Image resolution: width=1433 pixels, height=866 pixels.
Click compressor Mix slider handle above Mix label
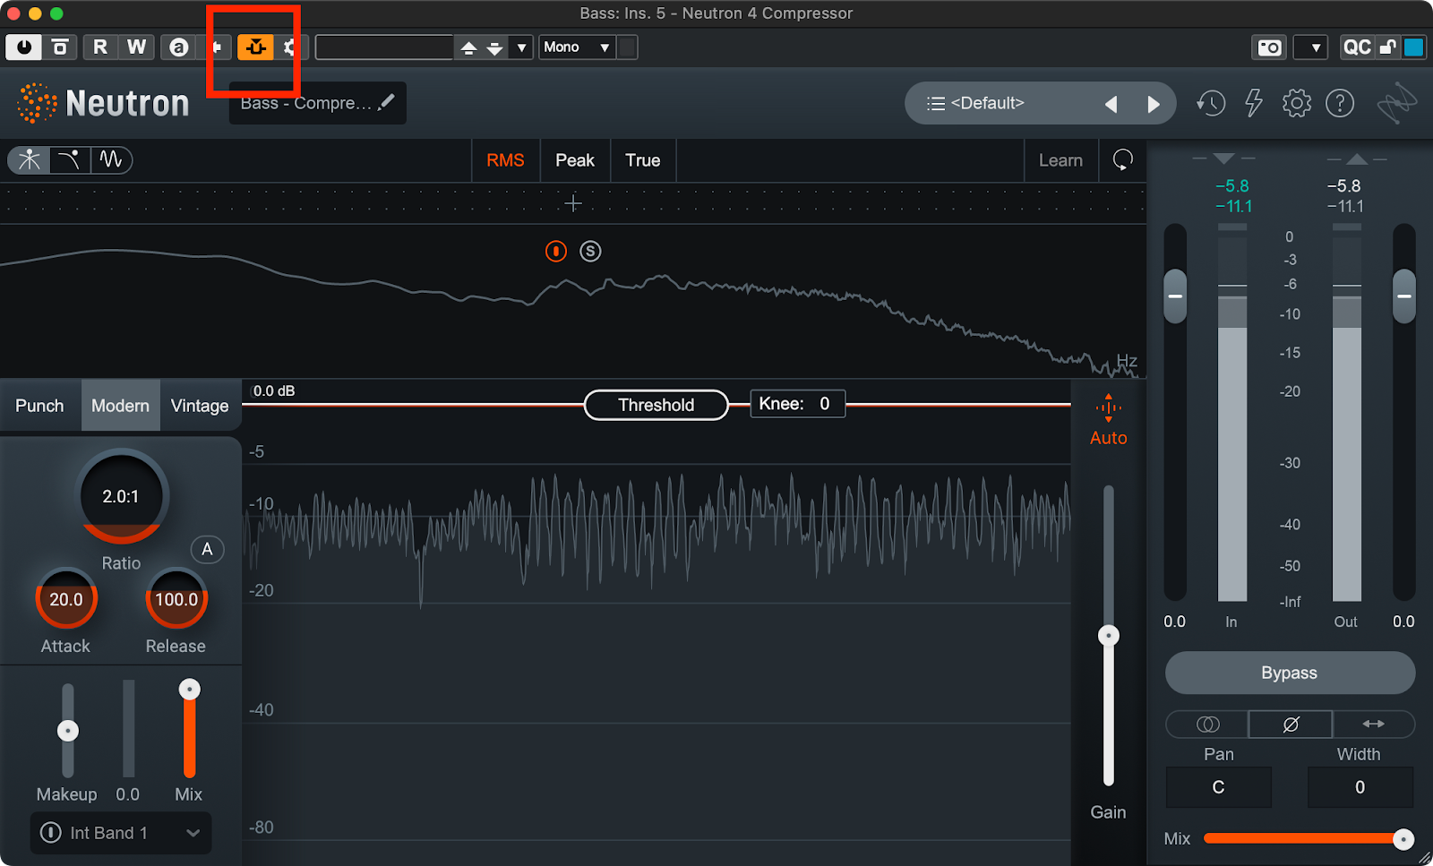pyautogui.click(x=189, y=689)
